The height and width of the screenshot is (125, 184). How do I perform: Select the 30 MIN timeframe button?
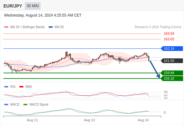pos(33,6)
